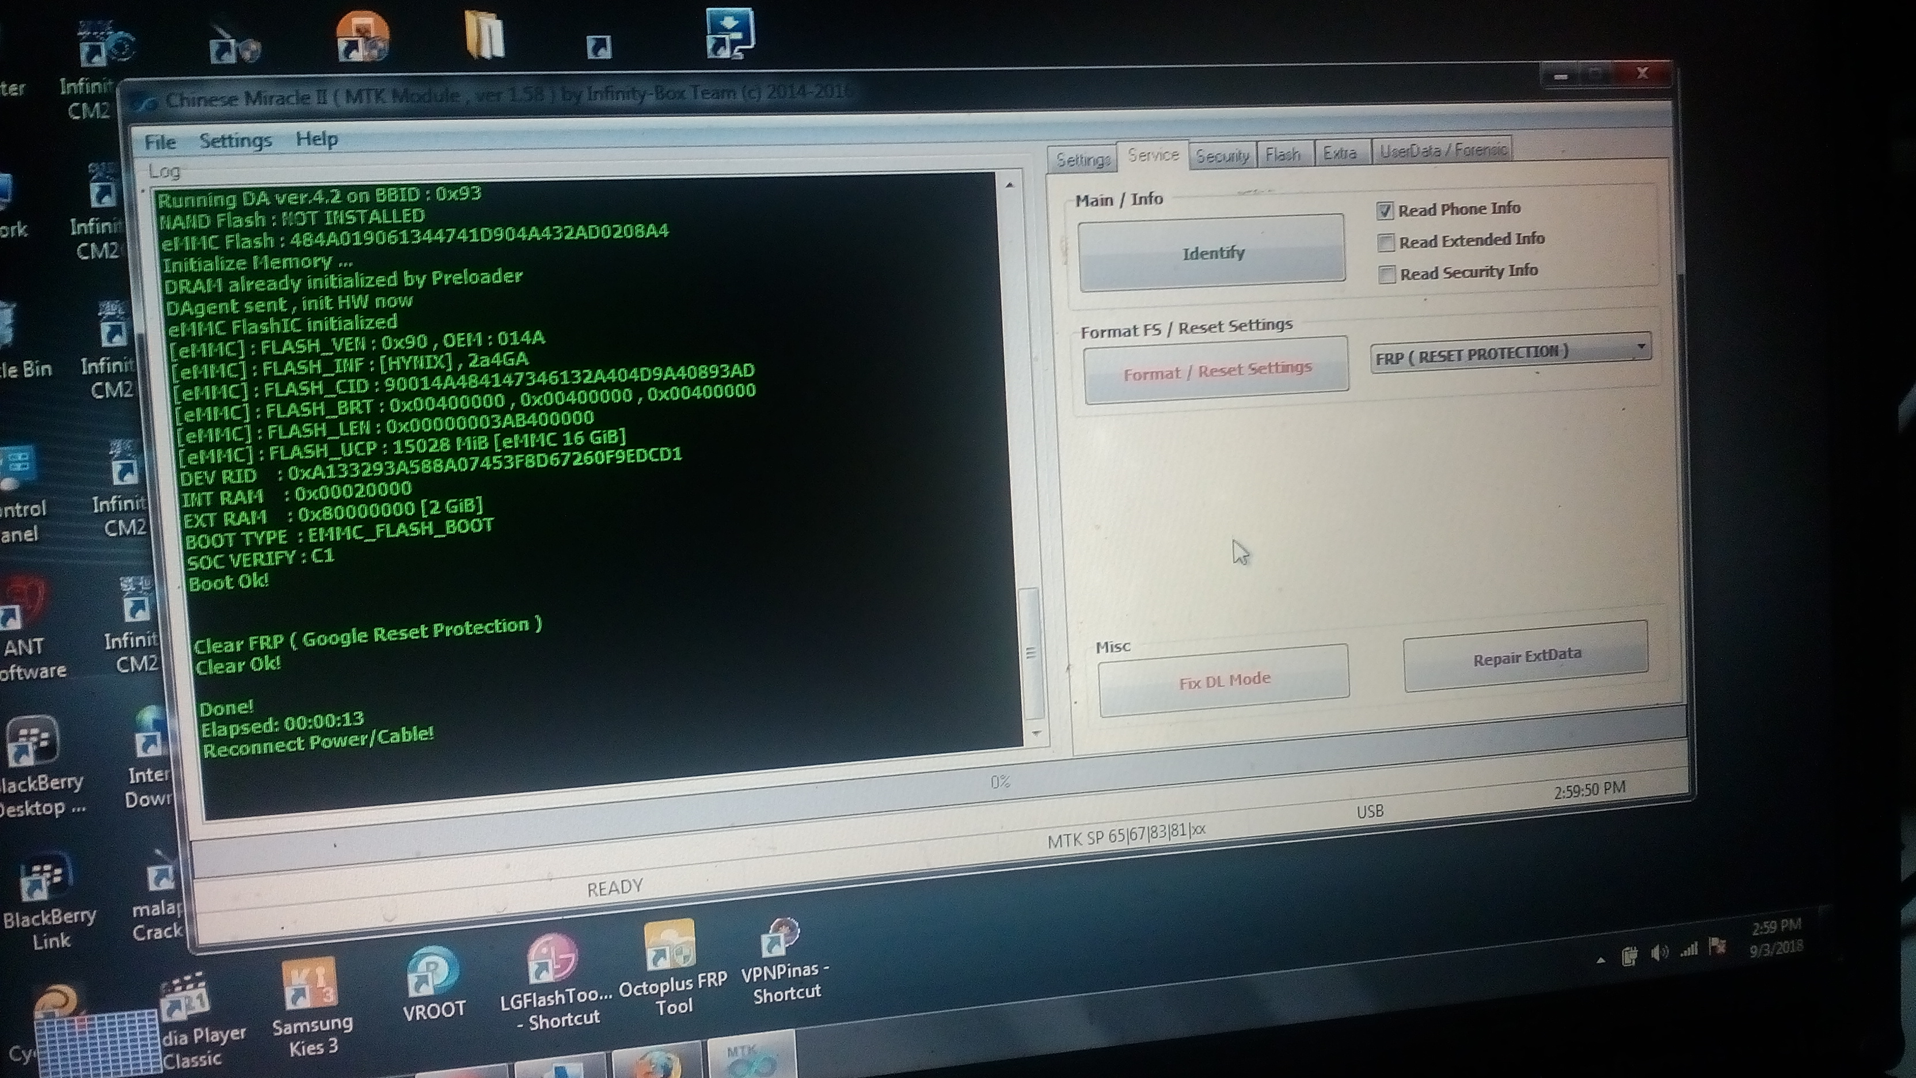This screenshot has width=1916, height=1078.
Task: Open the VPNPinas shortcut icon
Action: coord(781,937)
